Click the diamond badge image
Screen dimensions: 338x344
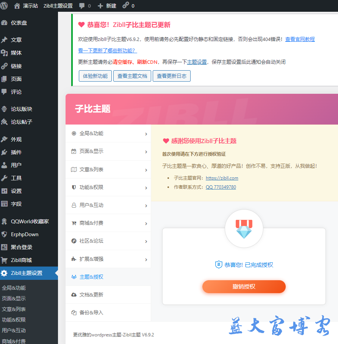(244, 229)
